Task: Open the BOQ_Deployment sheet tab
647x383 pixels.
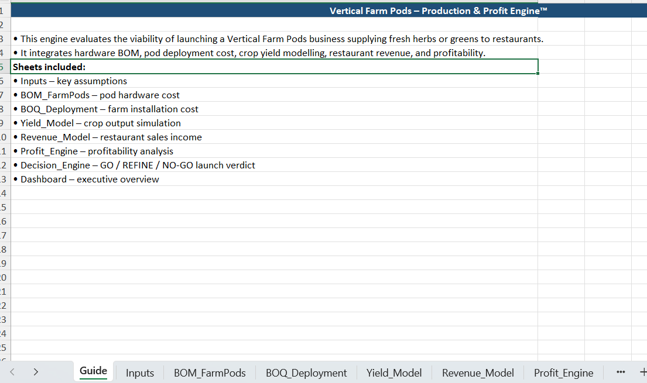Action: click(306, 372)
